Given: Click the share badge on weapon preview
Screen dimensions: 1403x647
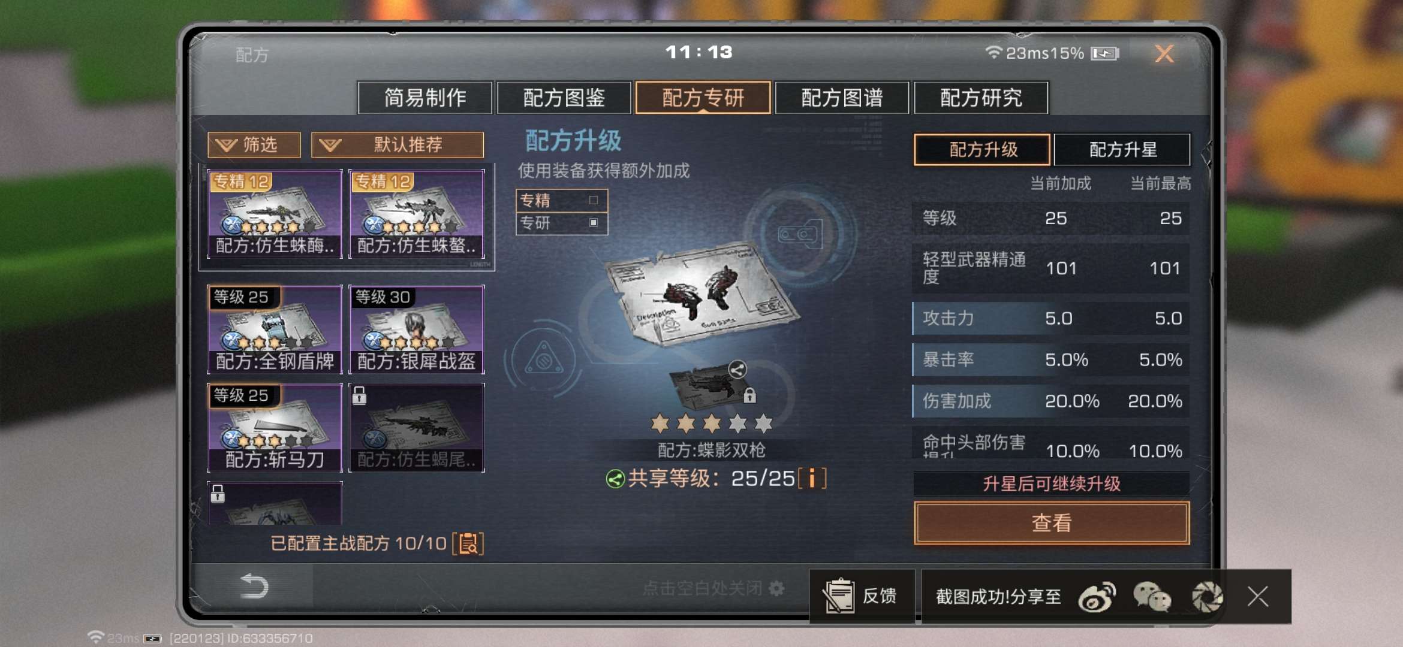Looking at the screenshot, I should click(x=737, y=370).
